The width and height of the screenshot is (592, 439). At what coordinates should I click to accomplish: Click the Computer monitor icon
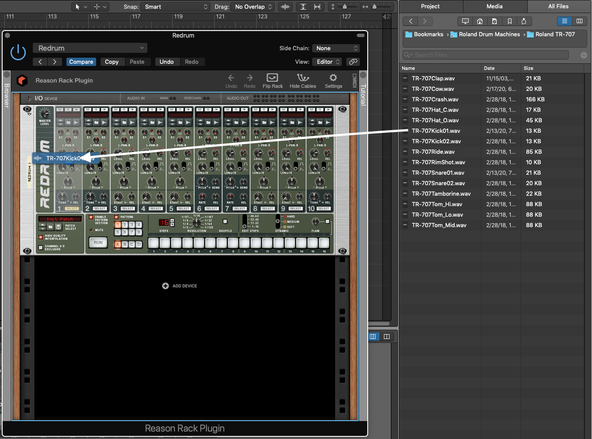coord(465,21)
